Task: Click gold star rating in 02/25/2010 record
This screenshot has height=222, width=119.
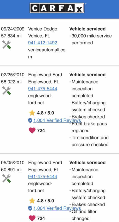Action: click(32, 113)
